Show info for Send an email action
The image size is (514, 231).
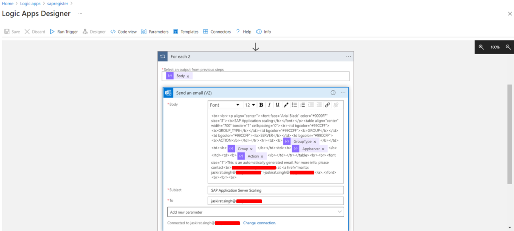333,93
